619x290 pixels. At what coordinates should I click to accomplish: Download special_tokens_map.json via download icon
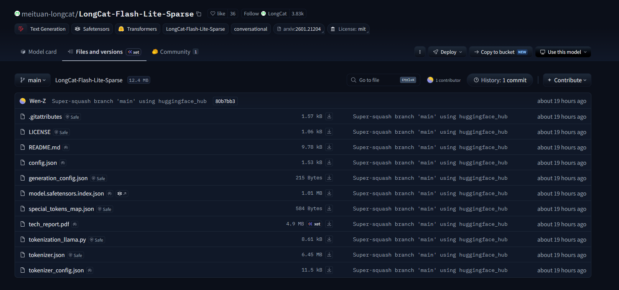coord(329,209)
